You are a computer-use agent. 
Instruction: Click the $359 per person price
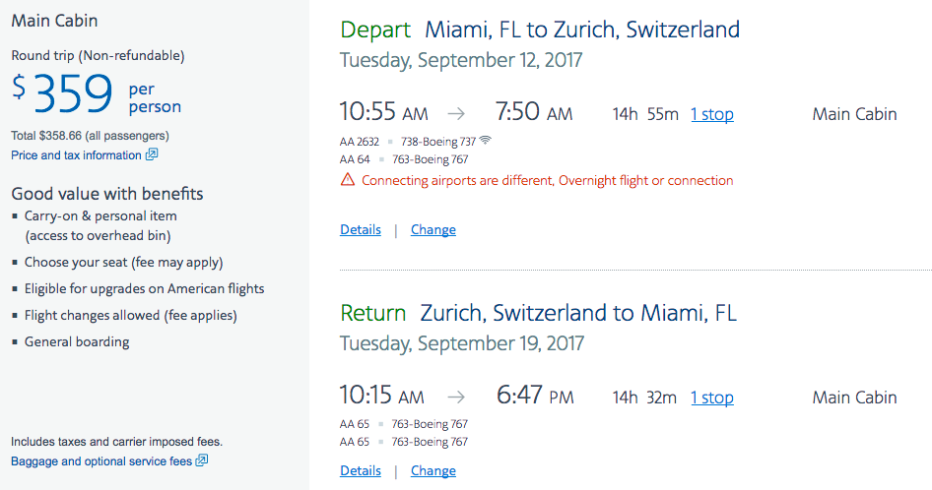97,93
